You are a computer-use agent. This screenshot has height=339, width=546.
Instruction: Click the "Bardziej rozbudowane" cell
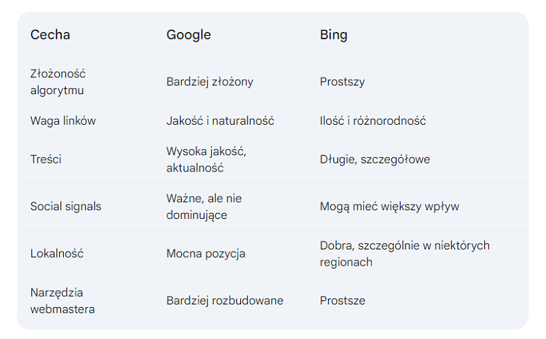coord(225,300)
